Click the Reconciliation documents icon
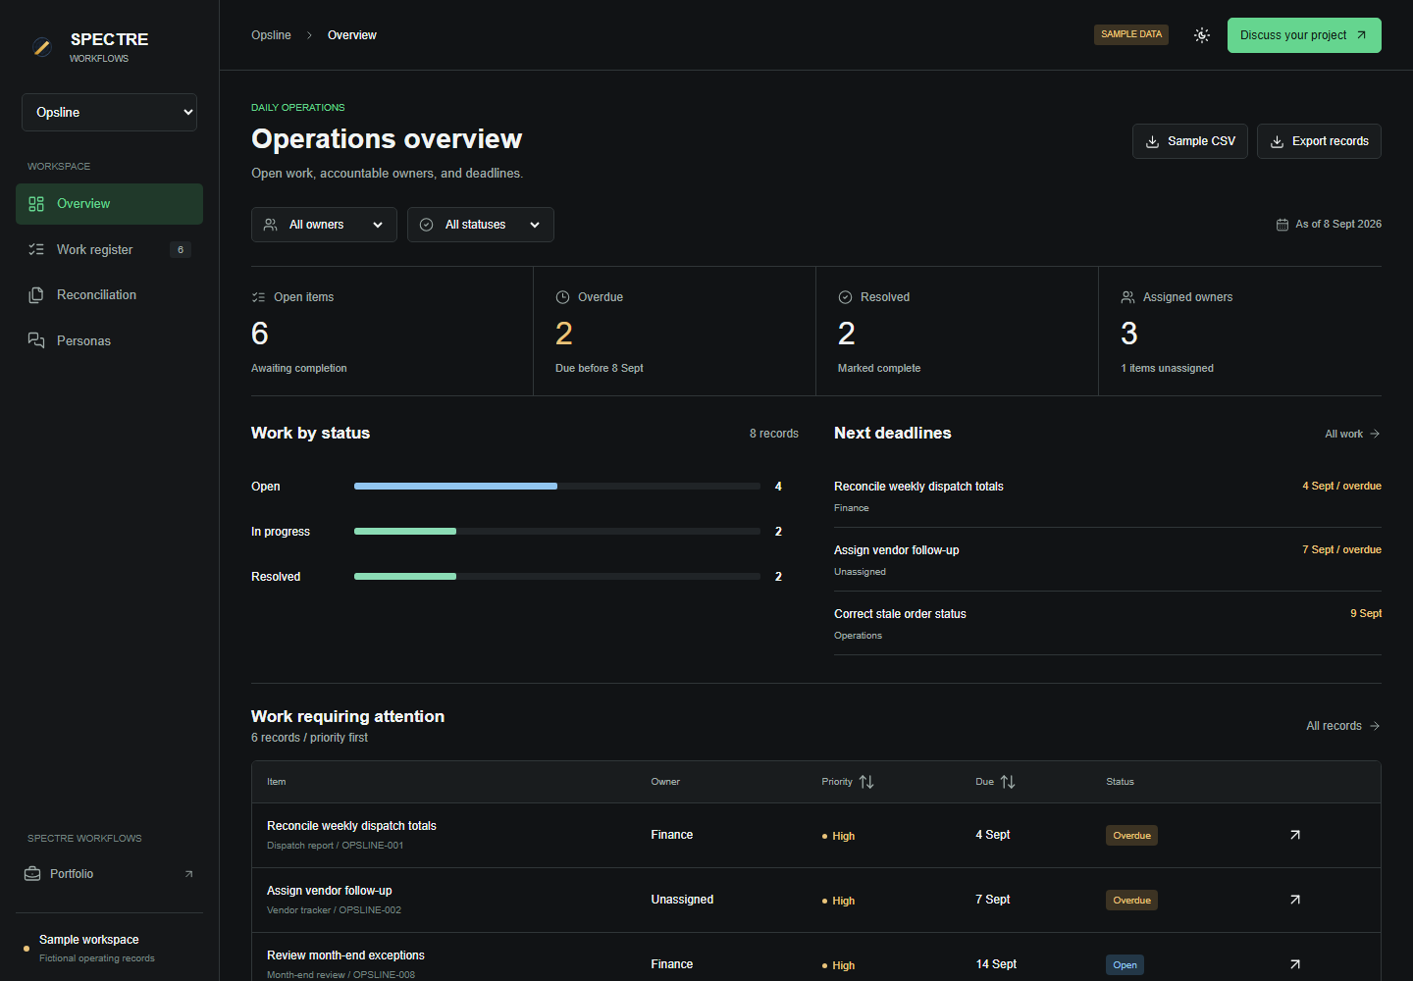Screen dimensions: 1413x981 pos(36,295)
